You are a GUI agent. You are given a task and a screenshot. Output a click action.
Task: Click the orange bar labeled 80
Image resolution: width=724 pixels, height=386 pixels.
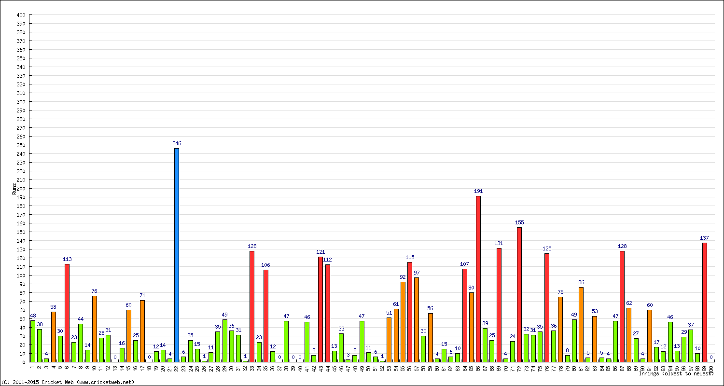pyautogui.click(x=472, y=327)
